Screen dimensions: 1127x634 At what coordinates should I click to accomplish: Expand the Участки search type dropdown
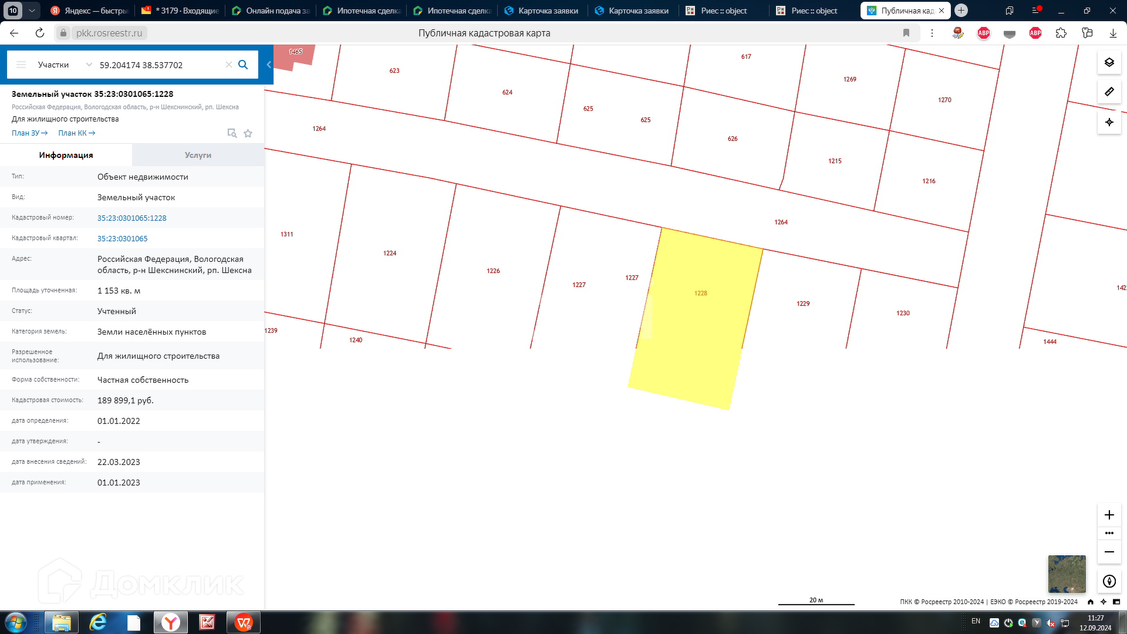89,65
